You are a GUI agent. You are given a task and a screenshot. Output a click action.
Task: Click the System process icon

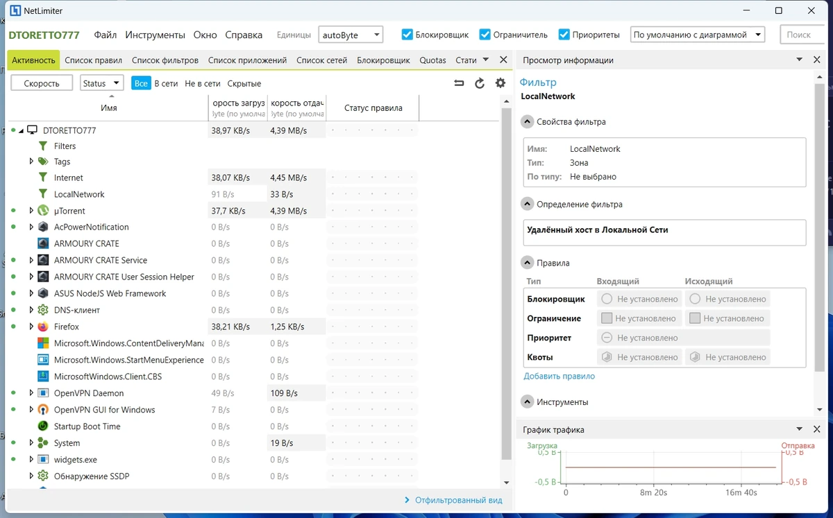click(42, 443)
